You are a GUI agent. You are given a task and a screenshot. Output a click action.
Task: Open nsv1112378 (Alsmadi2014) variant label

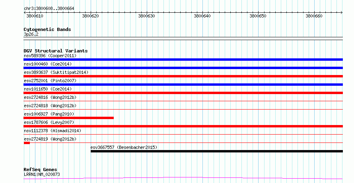tap(53, 131)
